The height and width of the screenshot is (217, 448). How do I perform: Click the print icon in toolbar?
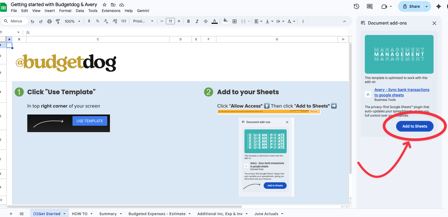tap(49, 21)
